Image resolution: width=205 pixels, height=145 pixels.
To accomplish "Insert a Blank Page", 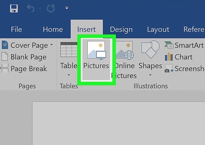I will [24, 57].
